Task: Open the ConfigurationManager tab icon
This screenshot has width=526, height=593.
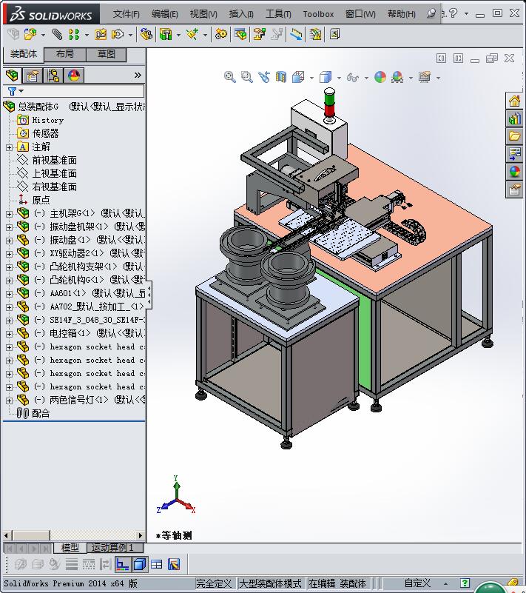Action: click(53, 76)
